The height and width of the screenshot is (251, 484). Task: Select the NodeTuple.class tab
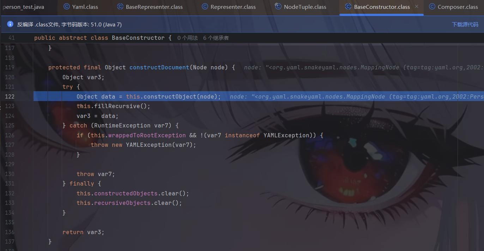click(x=305, y=7)
